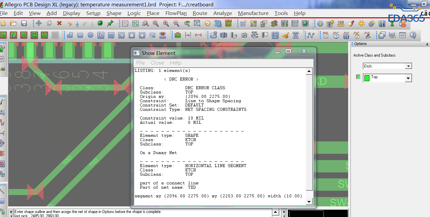The image size is (430, 217).
Task: Toggle the grid display icon
Action: (x=243, y=24)
